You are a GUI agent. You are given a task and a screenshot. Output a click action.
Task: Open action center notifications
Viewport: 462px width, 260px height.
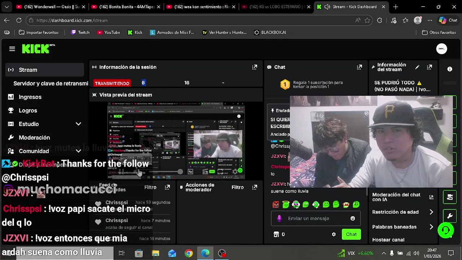click(x=451, y=253)
